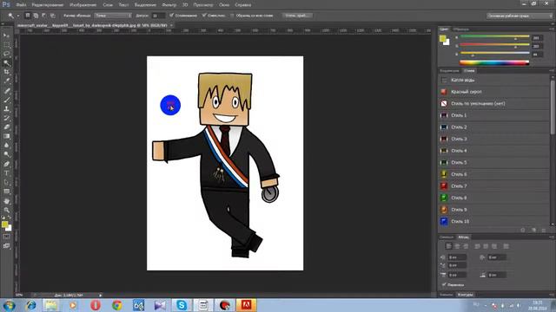Apply the Капля воды style
Viewport: 556px width, 312px height.
pos(494,80)
